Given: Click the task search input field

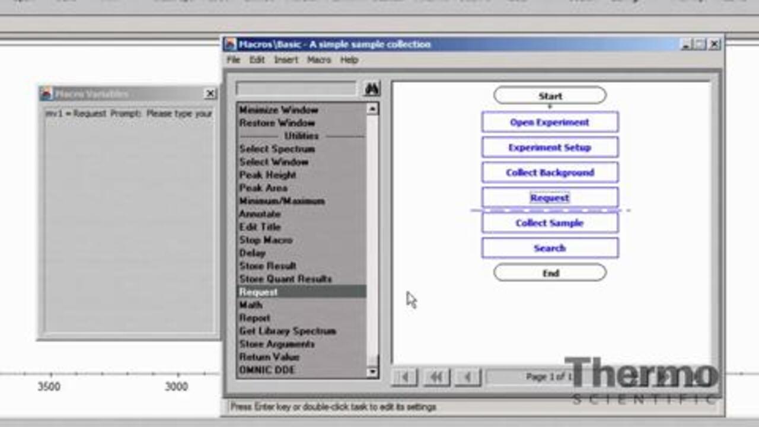Looking at the screenshot, I should coord(296,89).
